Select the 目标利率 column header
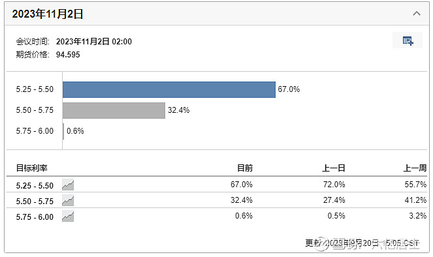This screenshot has height=257, width=433. tap(32, 168)
